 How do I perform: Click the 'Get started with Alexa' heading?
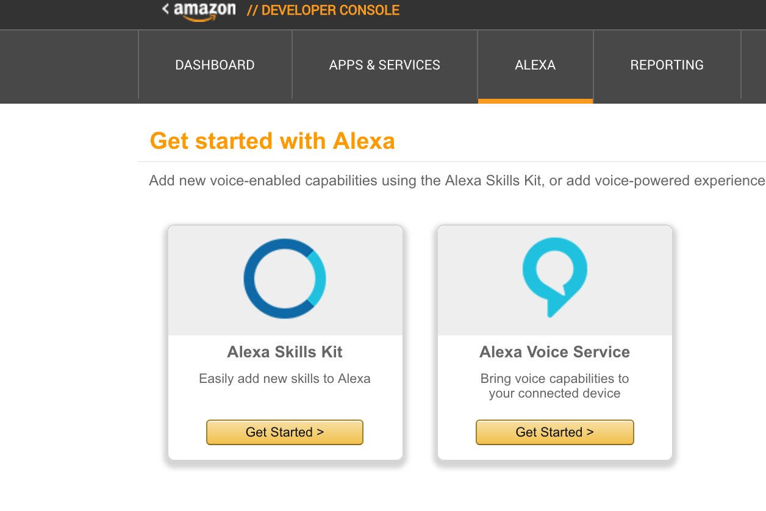pyautogui.click(x=272, y=141)
